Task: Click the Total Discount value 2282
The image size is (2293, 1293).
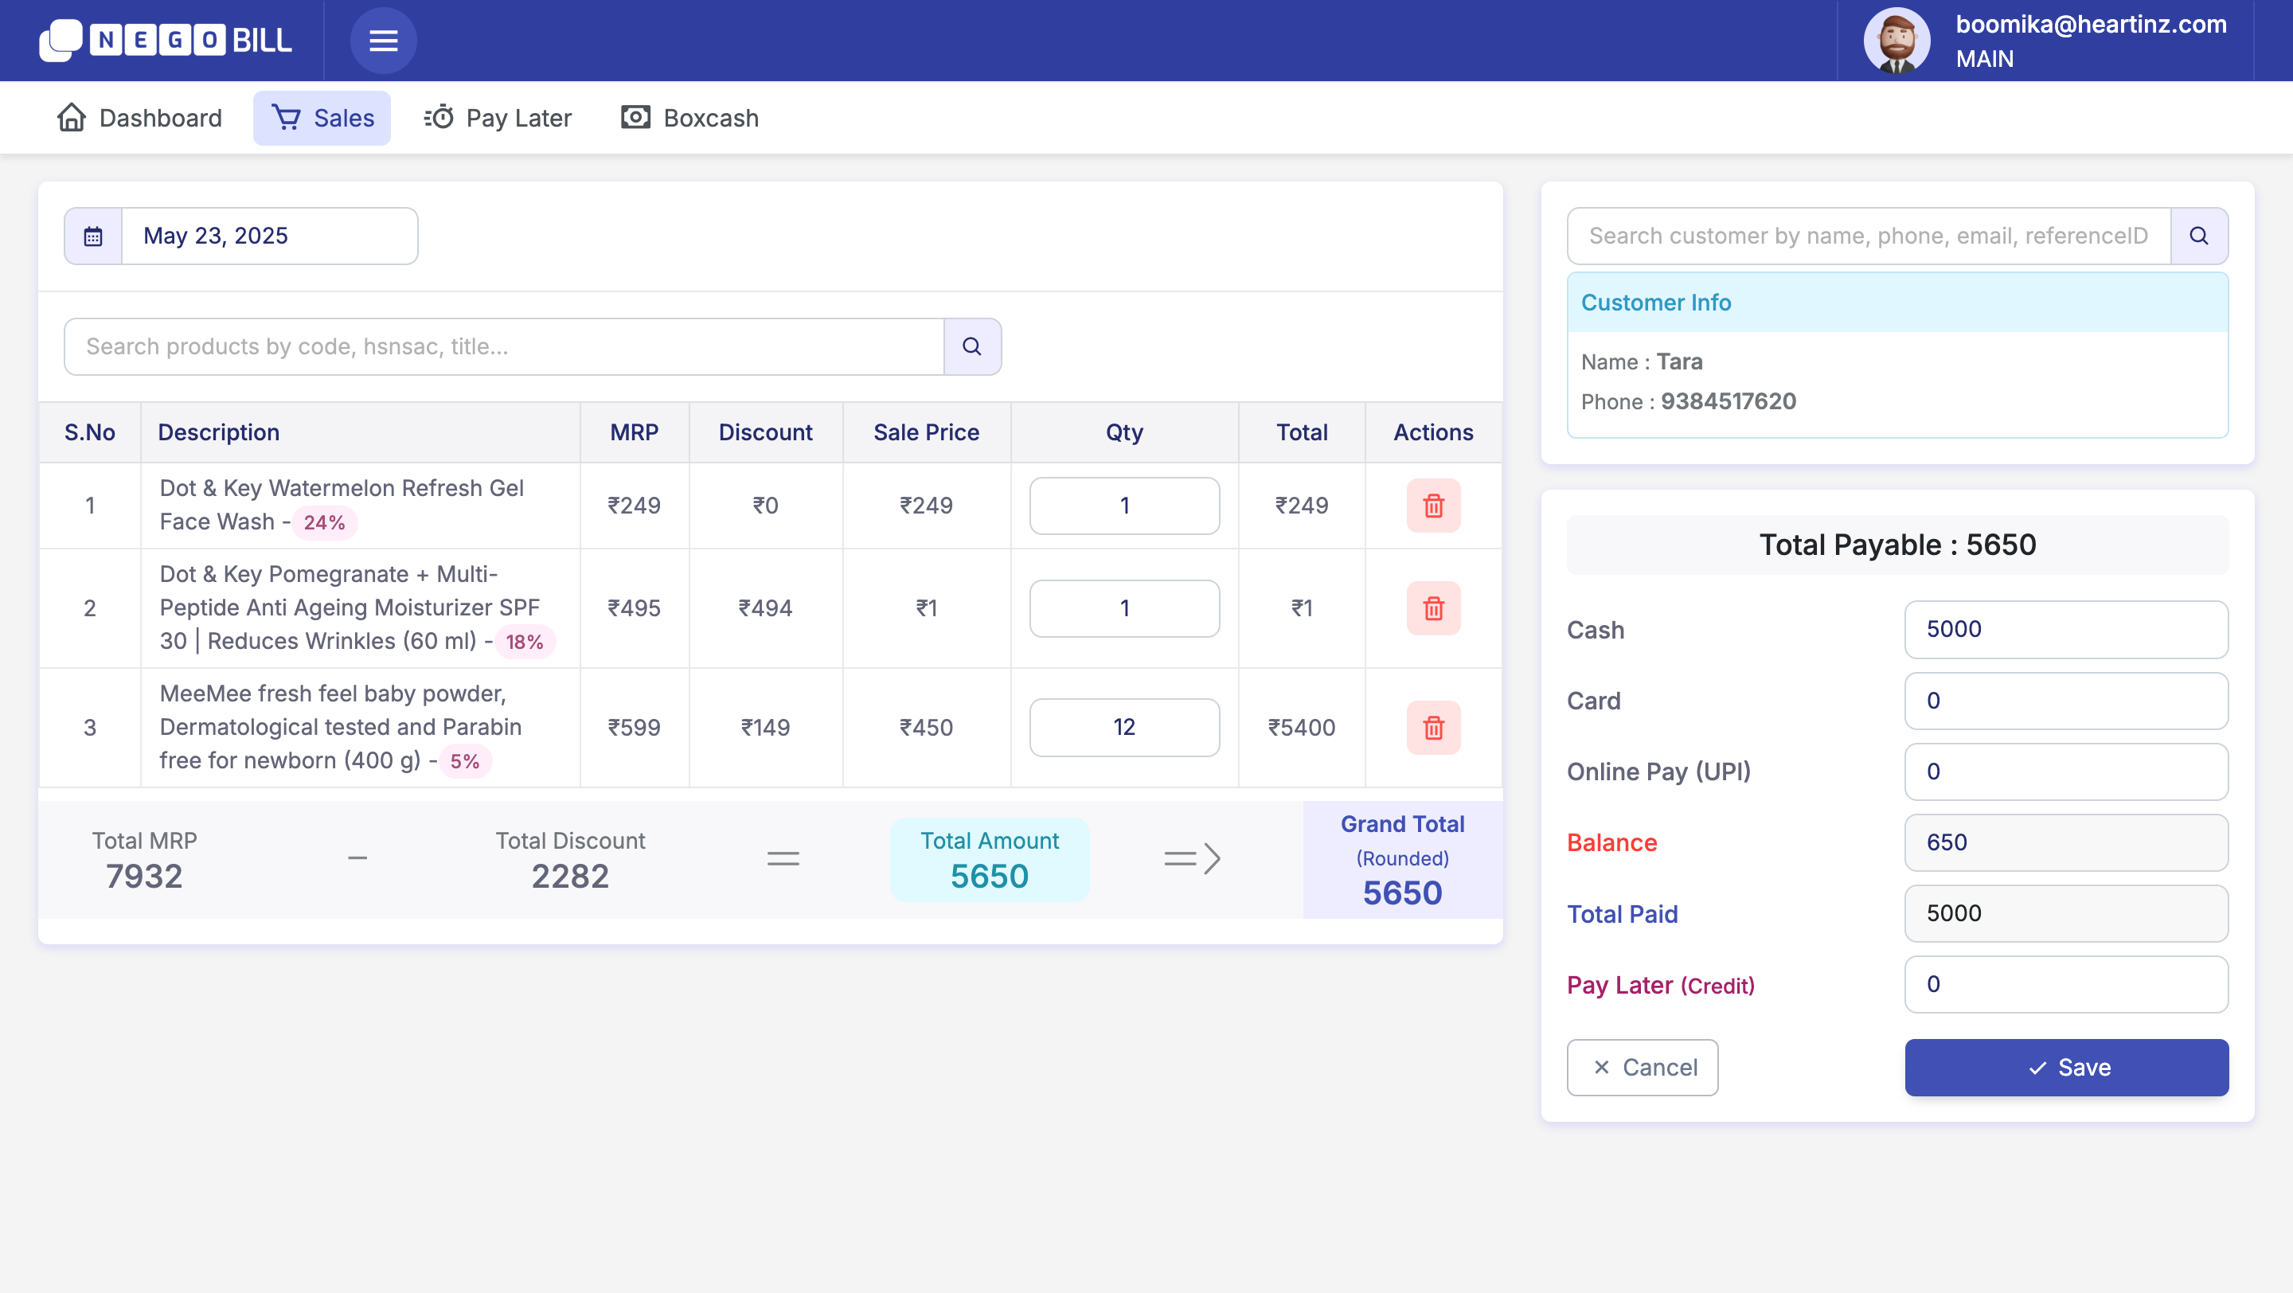Action: tap(570, 877)
